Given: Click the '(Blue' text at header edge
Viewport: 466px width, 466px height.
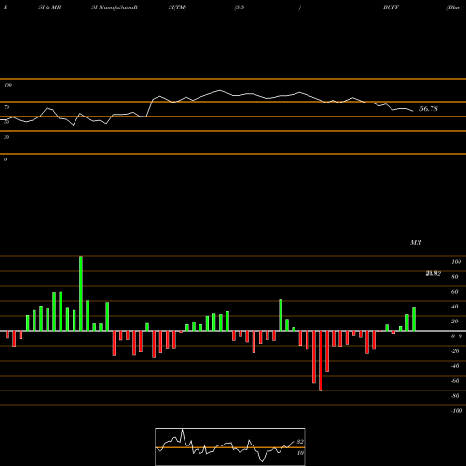Looking at the screenshot, I should (x=454, y=7).
